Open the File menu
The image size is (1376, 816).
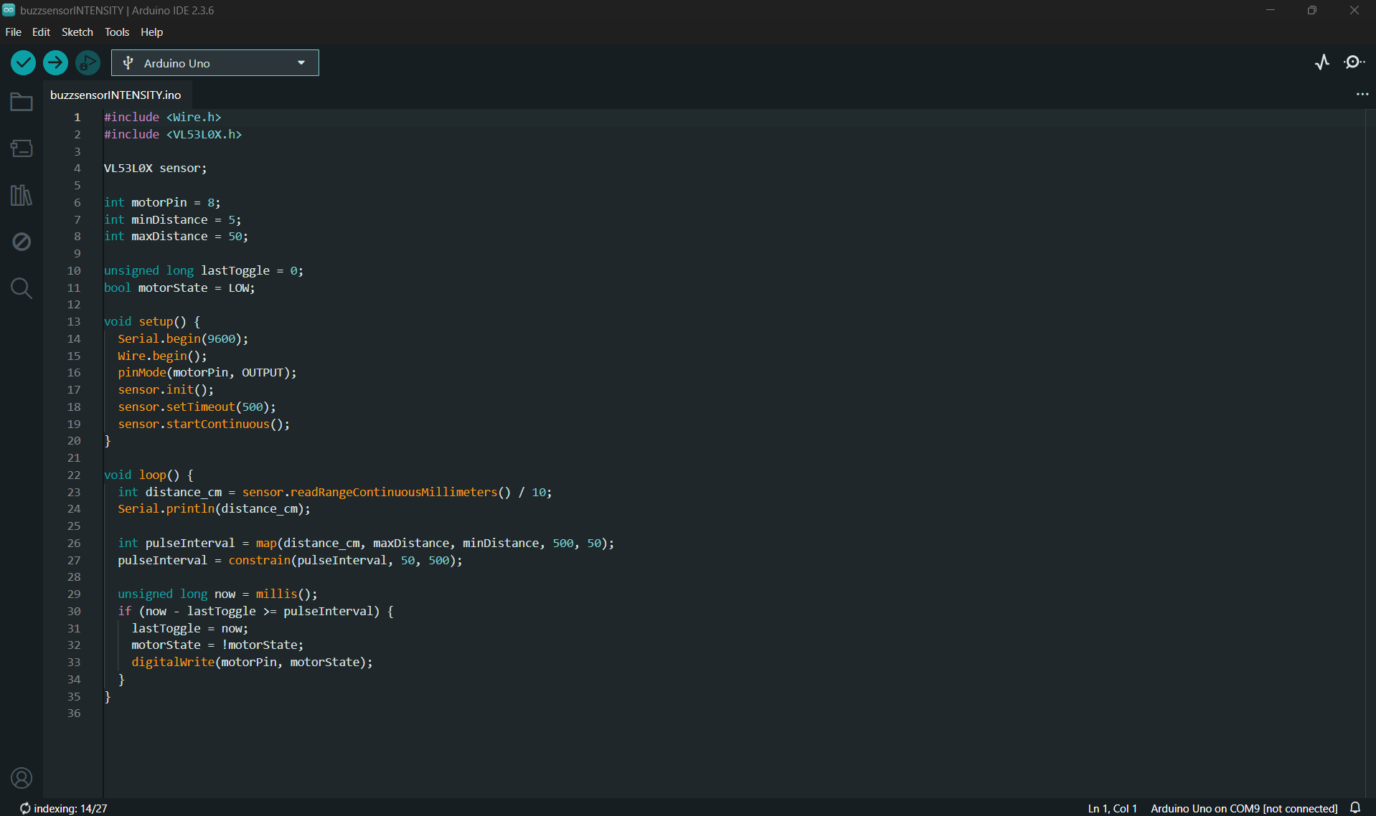(x=13, y=32)
